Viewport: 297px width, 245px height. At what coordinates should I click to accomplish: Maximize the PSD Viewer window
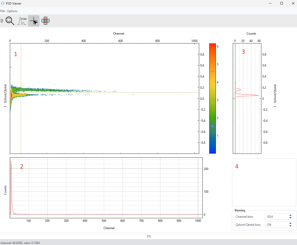click(x=281, y=4)
